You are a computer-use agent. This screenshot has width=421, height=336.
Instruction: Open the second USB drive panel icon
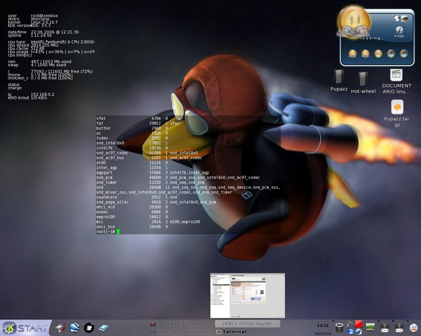coord(399,327)
